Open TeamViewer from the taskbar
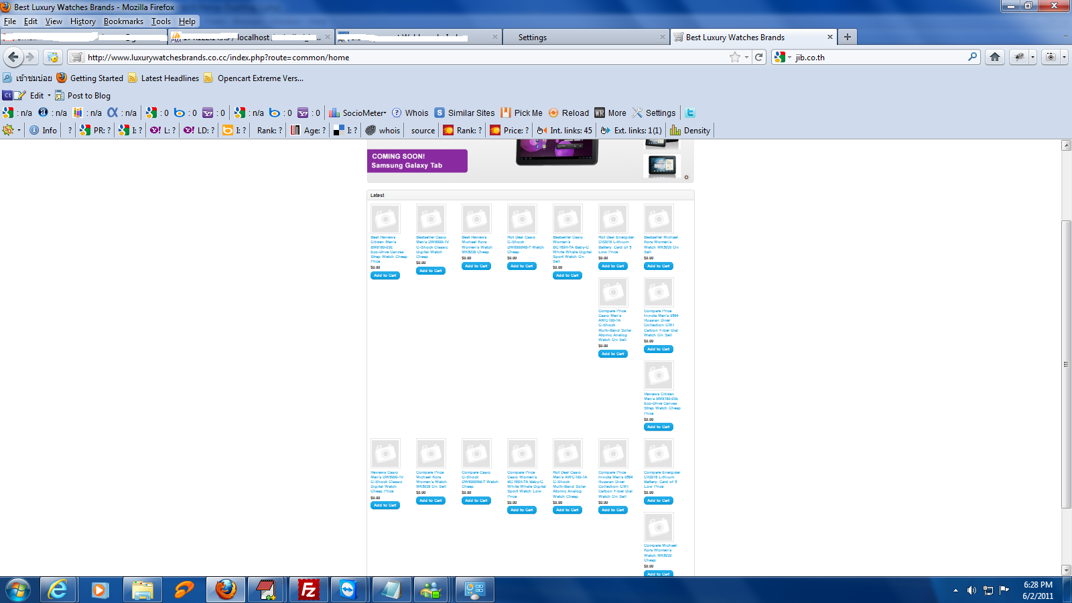This screenshot has height=603, width=1072. coord(350,590)
